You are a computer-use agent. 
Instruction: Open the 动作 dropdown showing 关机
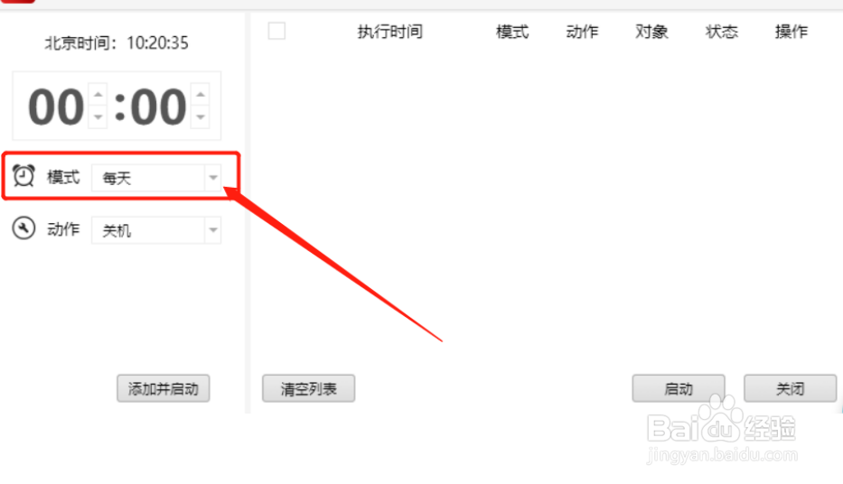coord(156,230)
